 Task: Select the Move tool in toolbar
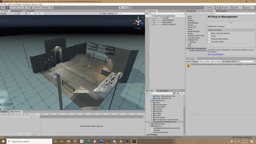[x=7, y=8]
